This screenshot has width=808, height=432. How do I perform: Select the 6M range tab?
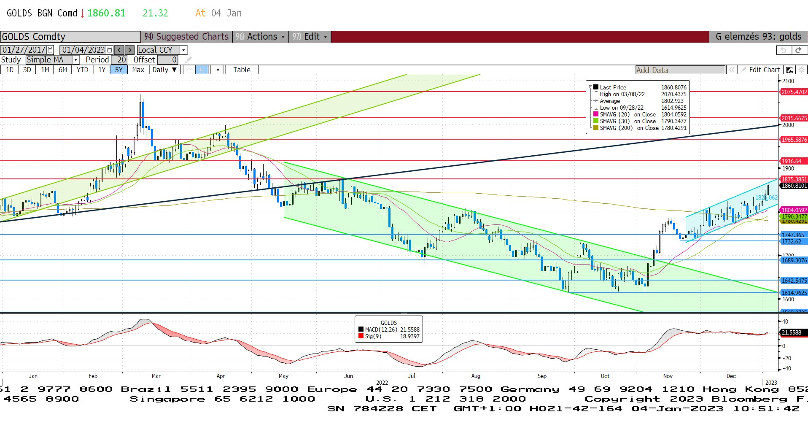coord(62,70)
